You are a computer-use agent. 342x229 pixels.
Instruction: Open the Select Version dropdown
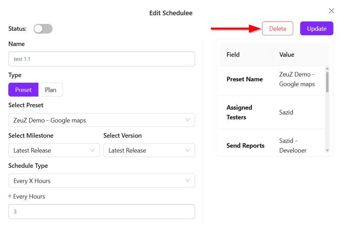(149, 150)
